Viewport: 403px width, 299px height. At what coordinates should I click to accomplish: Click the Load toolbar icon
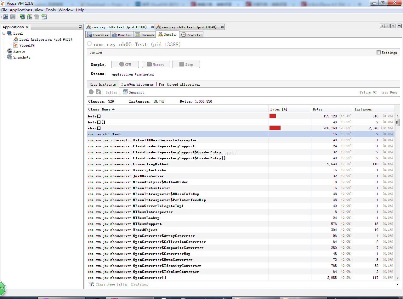pyautogui.click(x=6, y=17)
